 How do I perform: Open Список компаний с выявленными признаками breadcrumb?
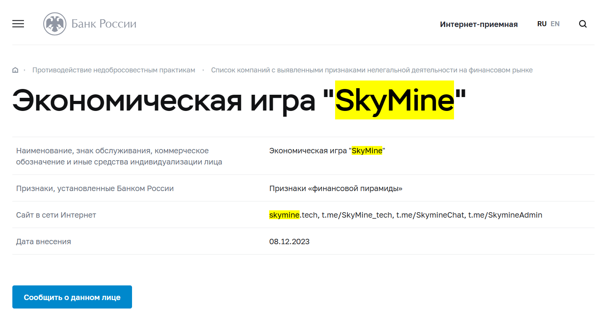pos(372,70)
